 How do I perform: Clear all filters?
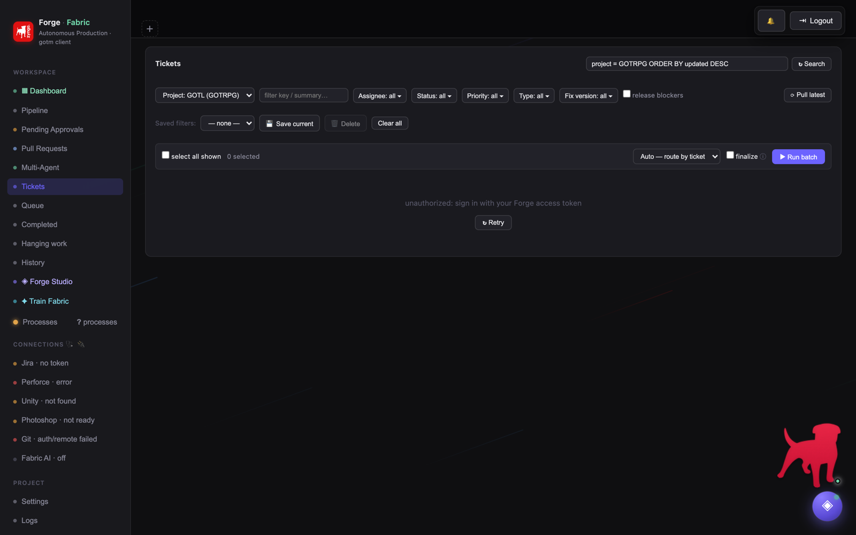tap(390, 123)
